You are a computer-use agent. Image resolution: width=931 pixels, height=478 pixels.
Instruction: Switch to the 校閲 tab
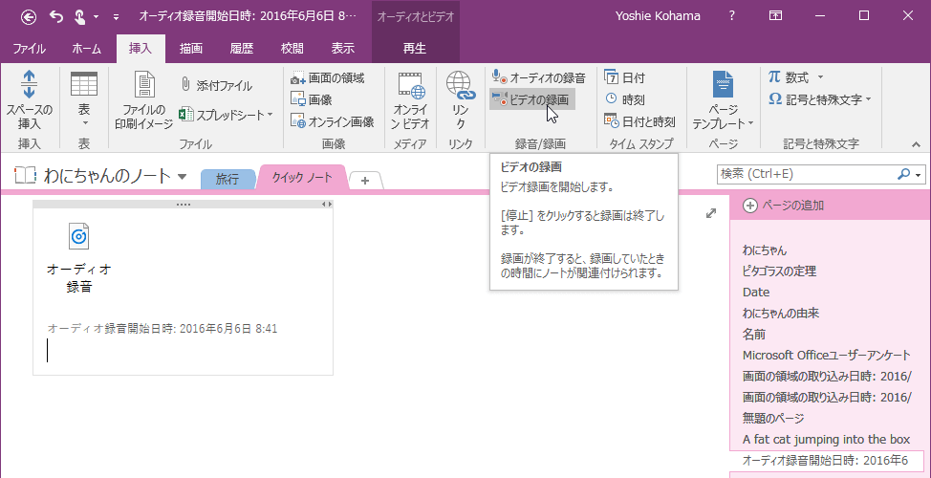tap(292, 49)
